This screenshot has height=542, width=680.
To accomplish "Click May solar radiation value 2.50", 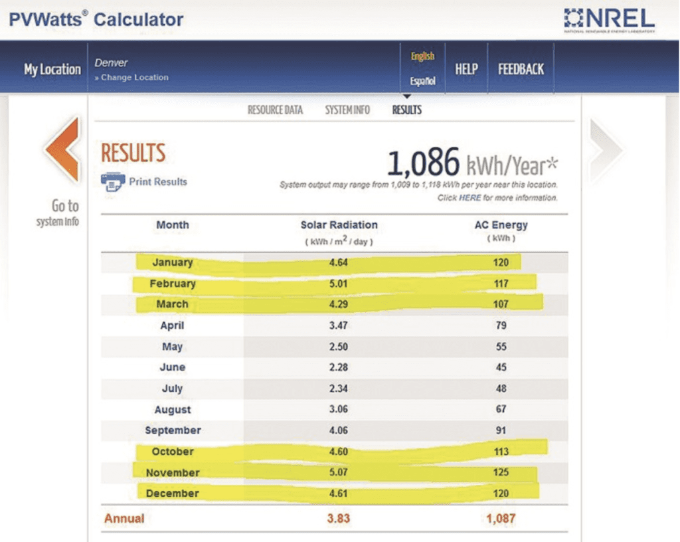I will coord(338,347).
